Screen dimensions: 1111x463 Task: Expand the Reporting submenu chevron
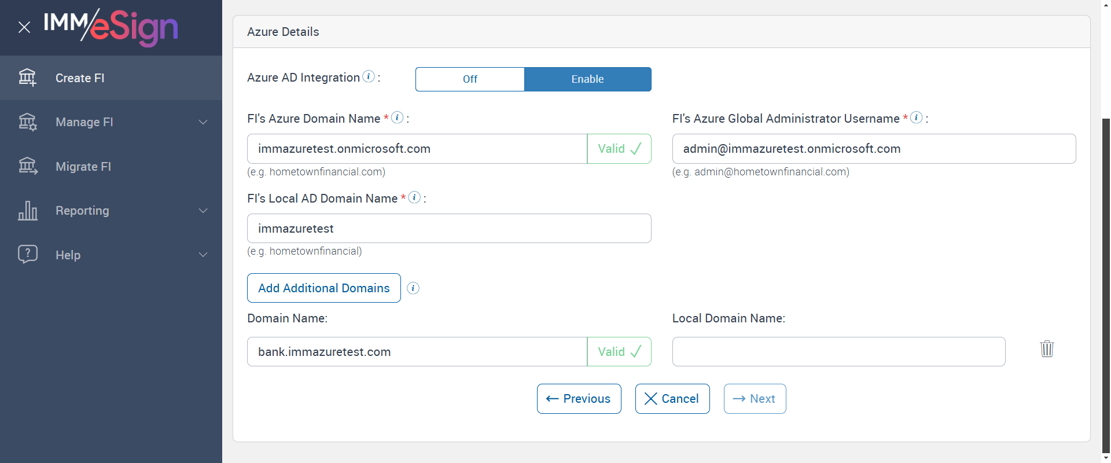(x=203, y=211)
